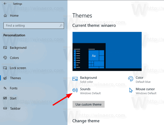This screenshot has height=125, width=164.
Task: Click the Settings window title text
Action: coord(17,4)
